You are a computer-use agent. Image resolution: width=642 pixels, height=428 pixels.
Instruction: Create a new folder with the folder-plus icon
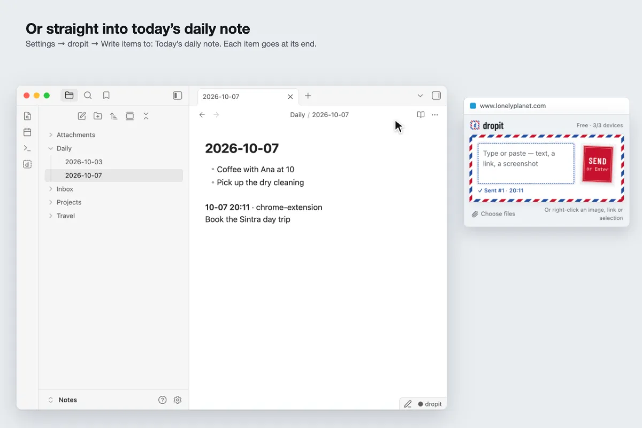point(98,116)
